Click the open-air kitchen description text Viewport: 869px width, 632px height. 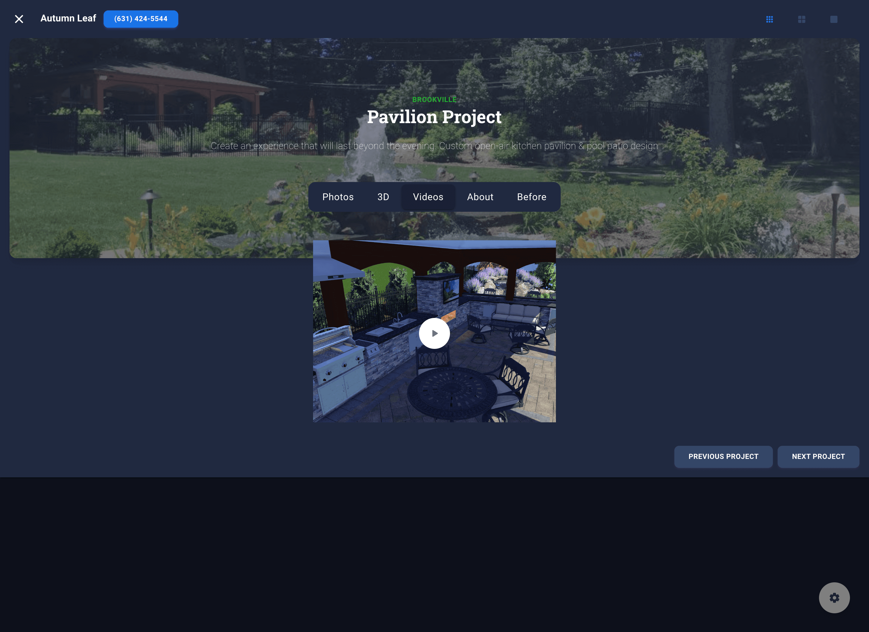(434, 146)
